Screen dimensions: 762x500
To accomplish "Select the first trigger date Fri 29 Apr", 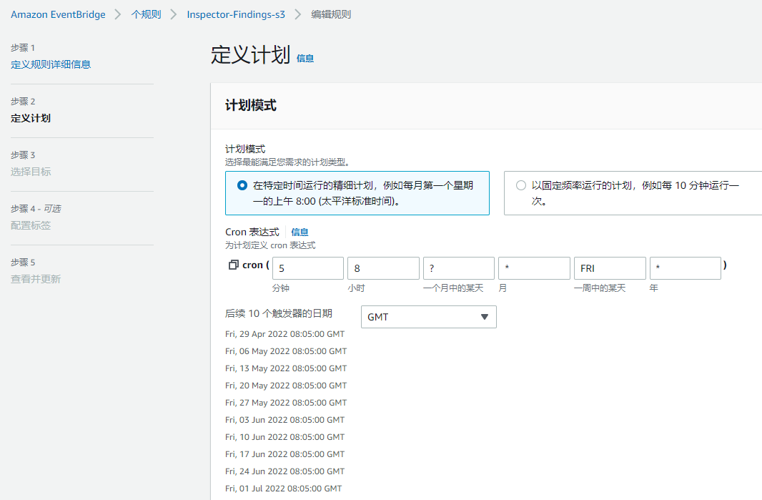I will pos(284,333).
